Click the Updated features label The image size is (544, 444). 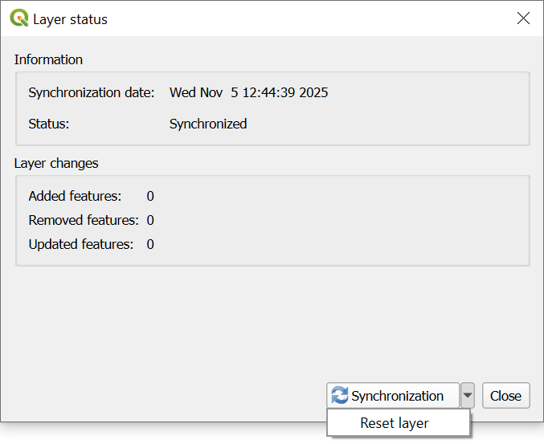click(x=81, y=244)
